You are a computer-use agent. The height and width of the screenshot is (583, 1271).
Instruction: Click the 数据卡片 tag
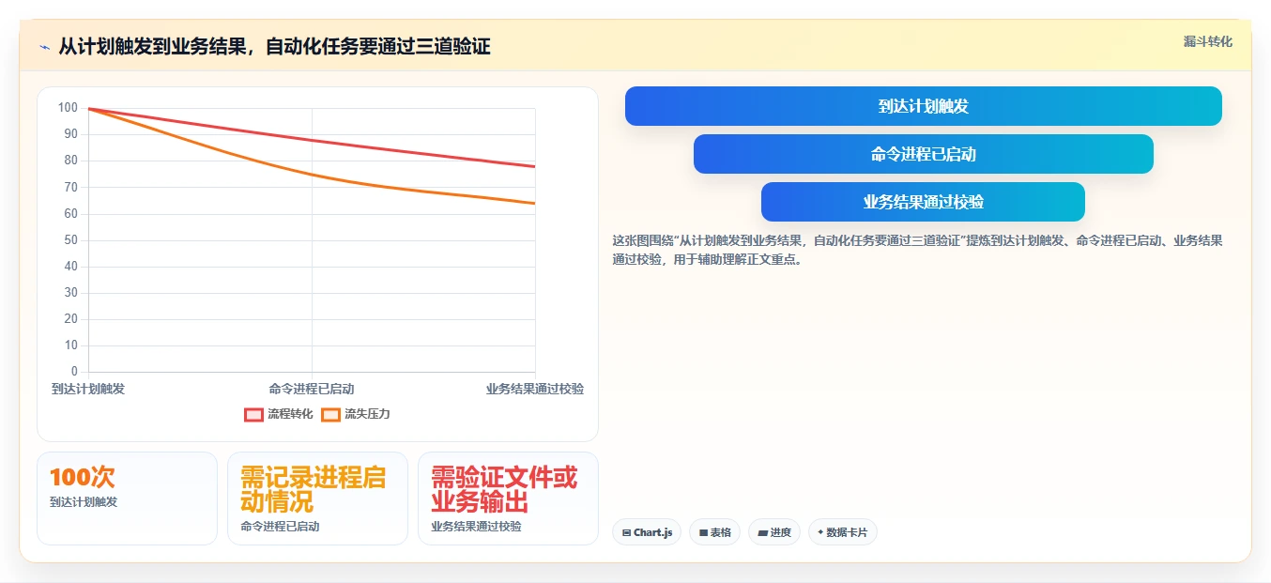(x=843, y=532)
